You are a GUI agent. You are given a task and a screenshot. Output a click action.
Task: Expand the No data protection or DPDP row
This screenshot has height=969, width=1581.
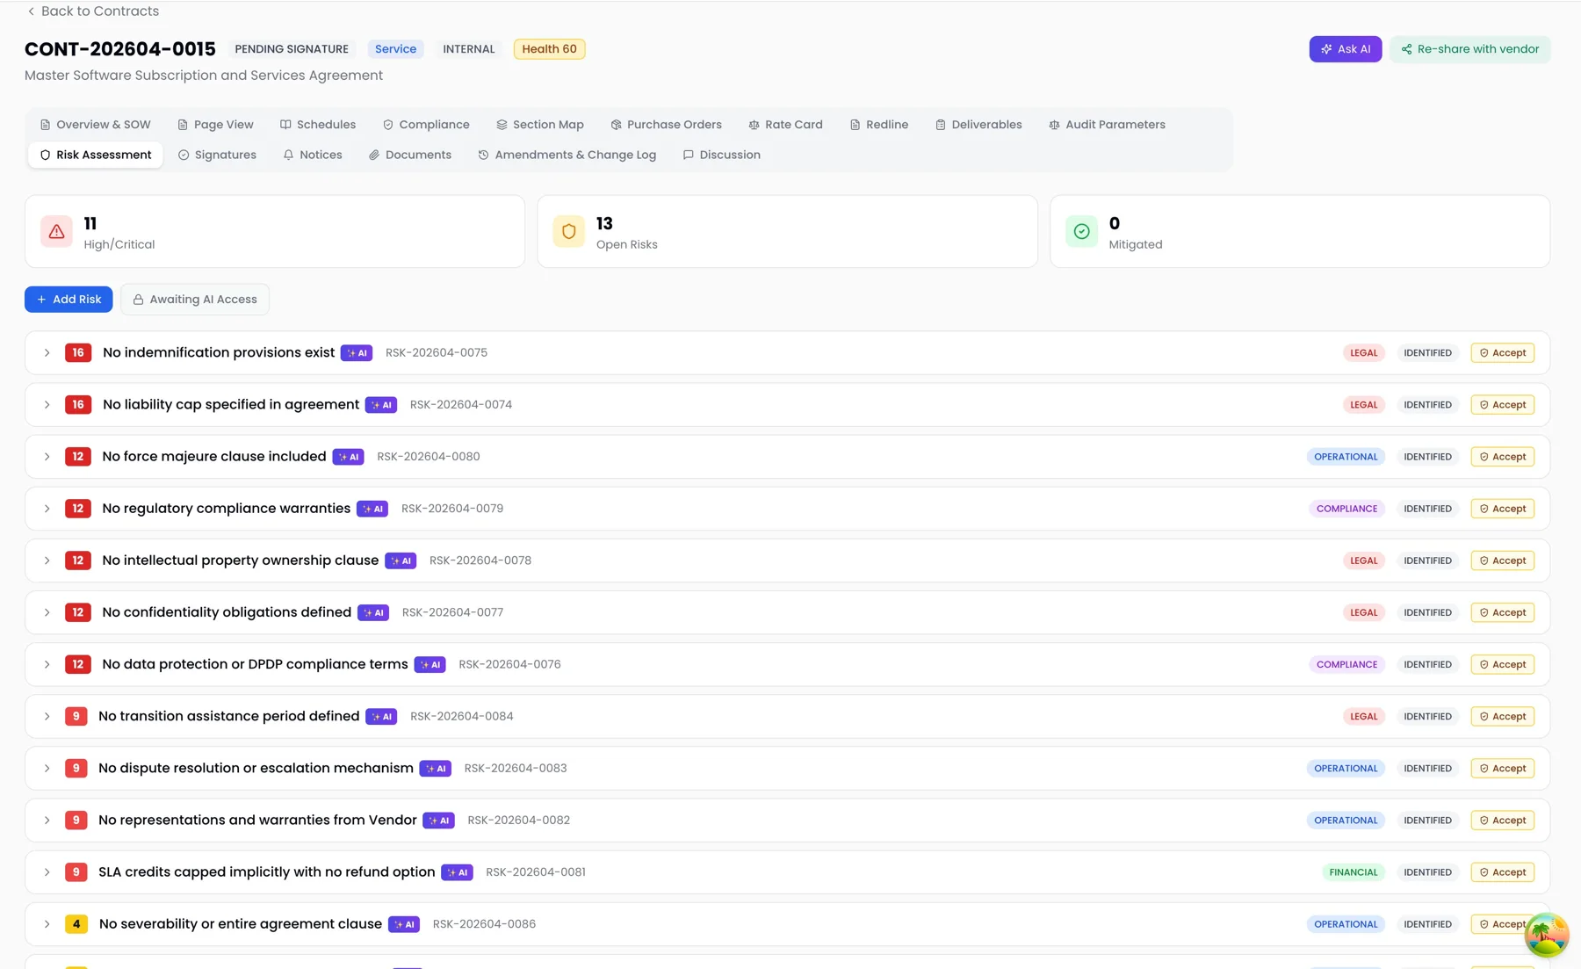tap(47, 665)
